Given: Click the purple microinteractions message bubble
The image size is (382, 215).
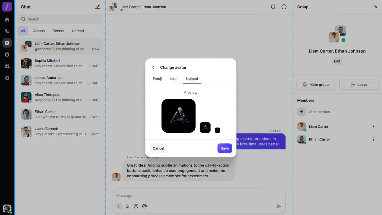Looking at the screenshot, I should (261, 141).
